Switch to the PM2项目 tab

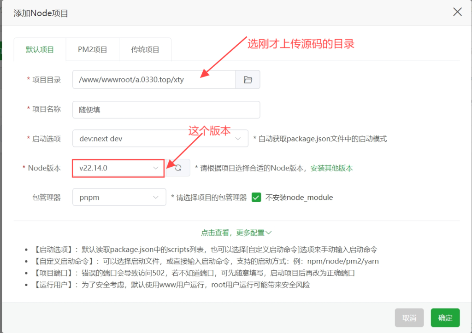[x=92, y=50]
